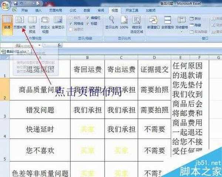222x177 pixels.
Task: Open the 加载项 ribbon tab
Action: click(x=151, y=10)
